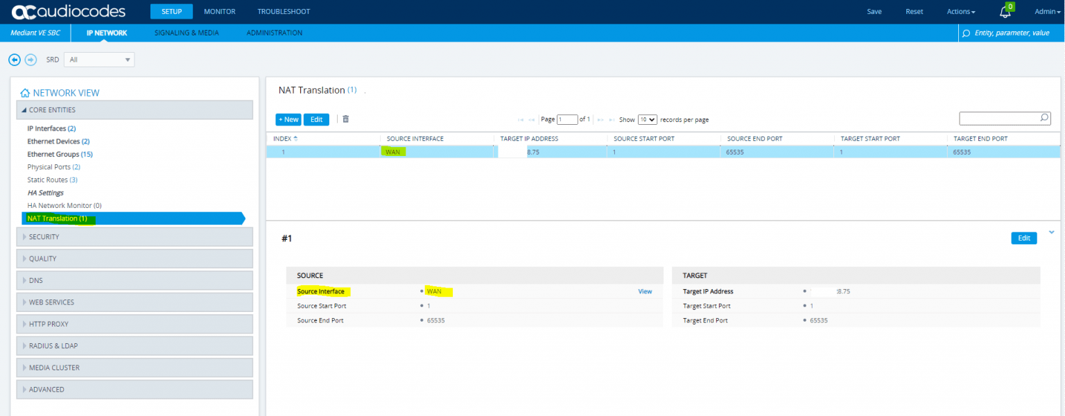Click the AudioCodes logo

[x=69, y=12]
